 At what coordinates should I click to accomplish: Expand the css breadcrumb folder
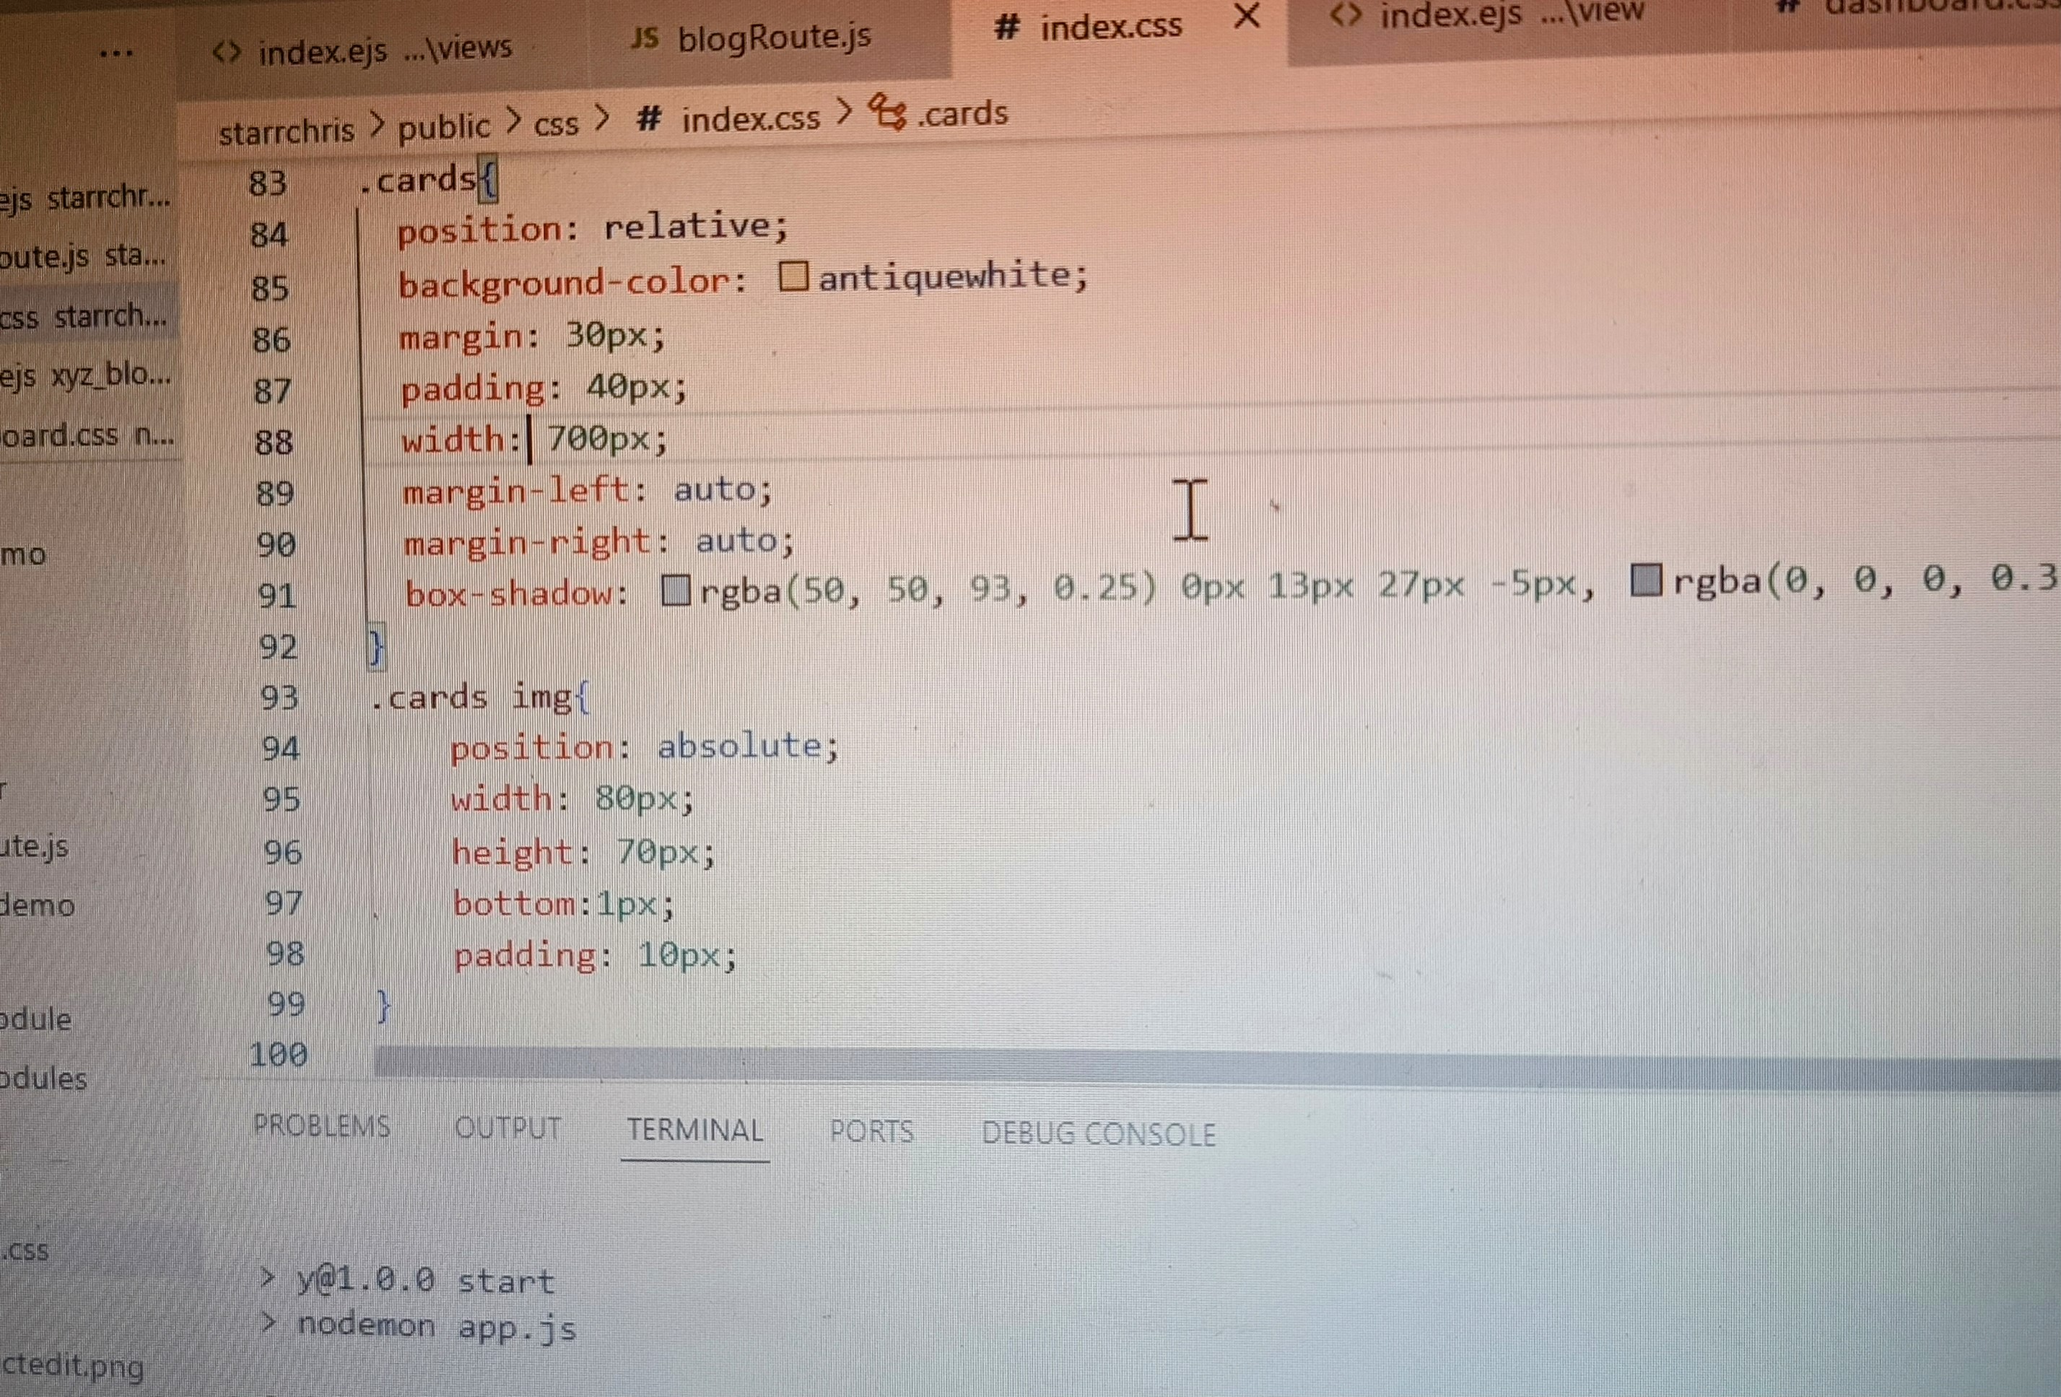[556, 124]
